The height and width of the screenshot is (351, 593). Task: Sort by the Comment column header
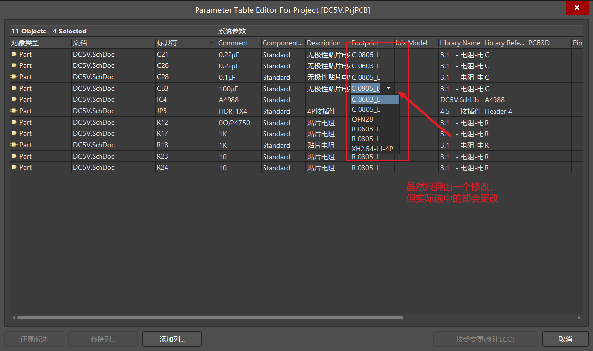(239, 43)
